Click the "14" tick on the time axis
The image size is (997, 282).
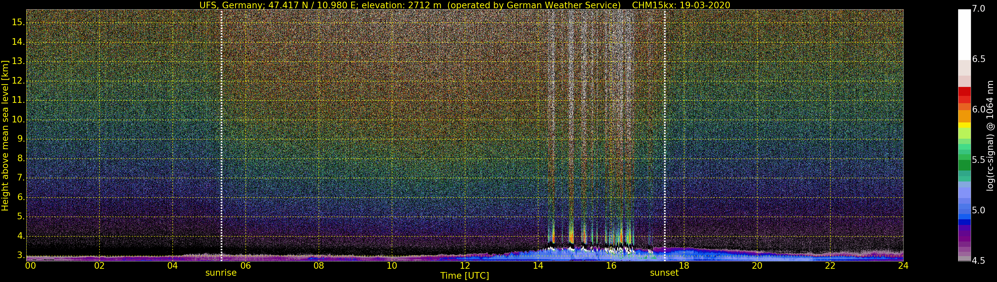tap(538, 266)
